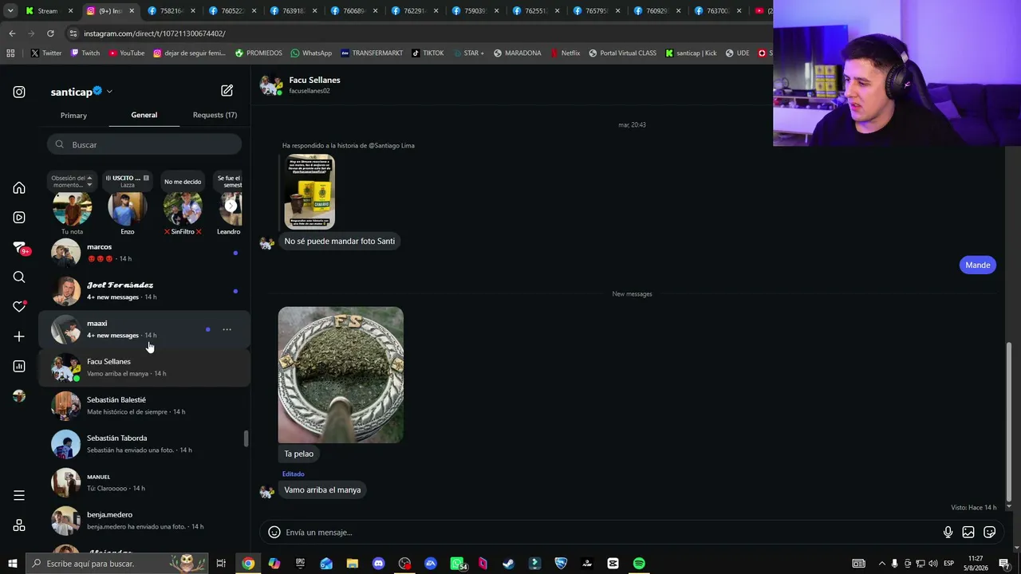The height and width of the screenshot is (574, 1021).
Task: Open the YouTube bookmark
Action: click(x=126, y=53)
